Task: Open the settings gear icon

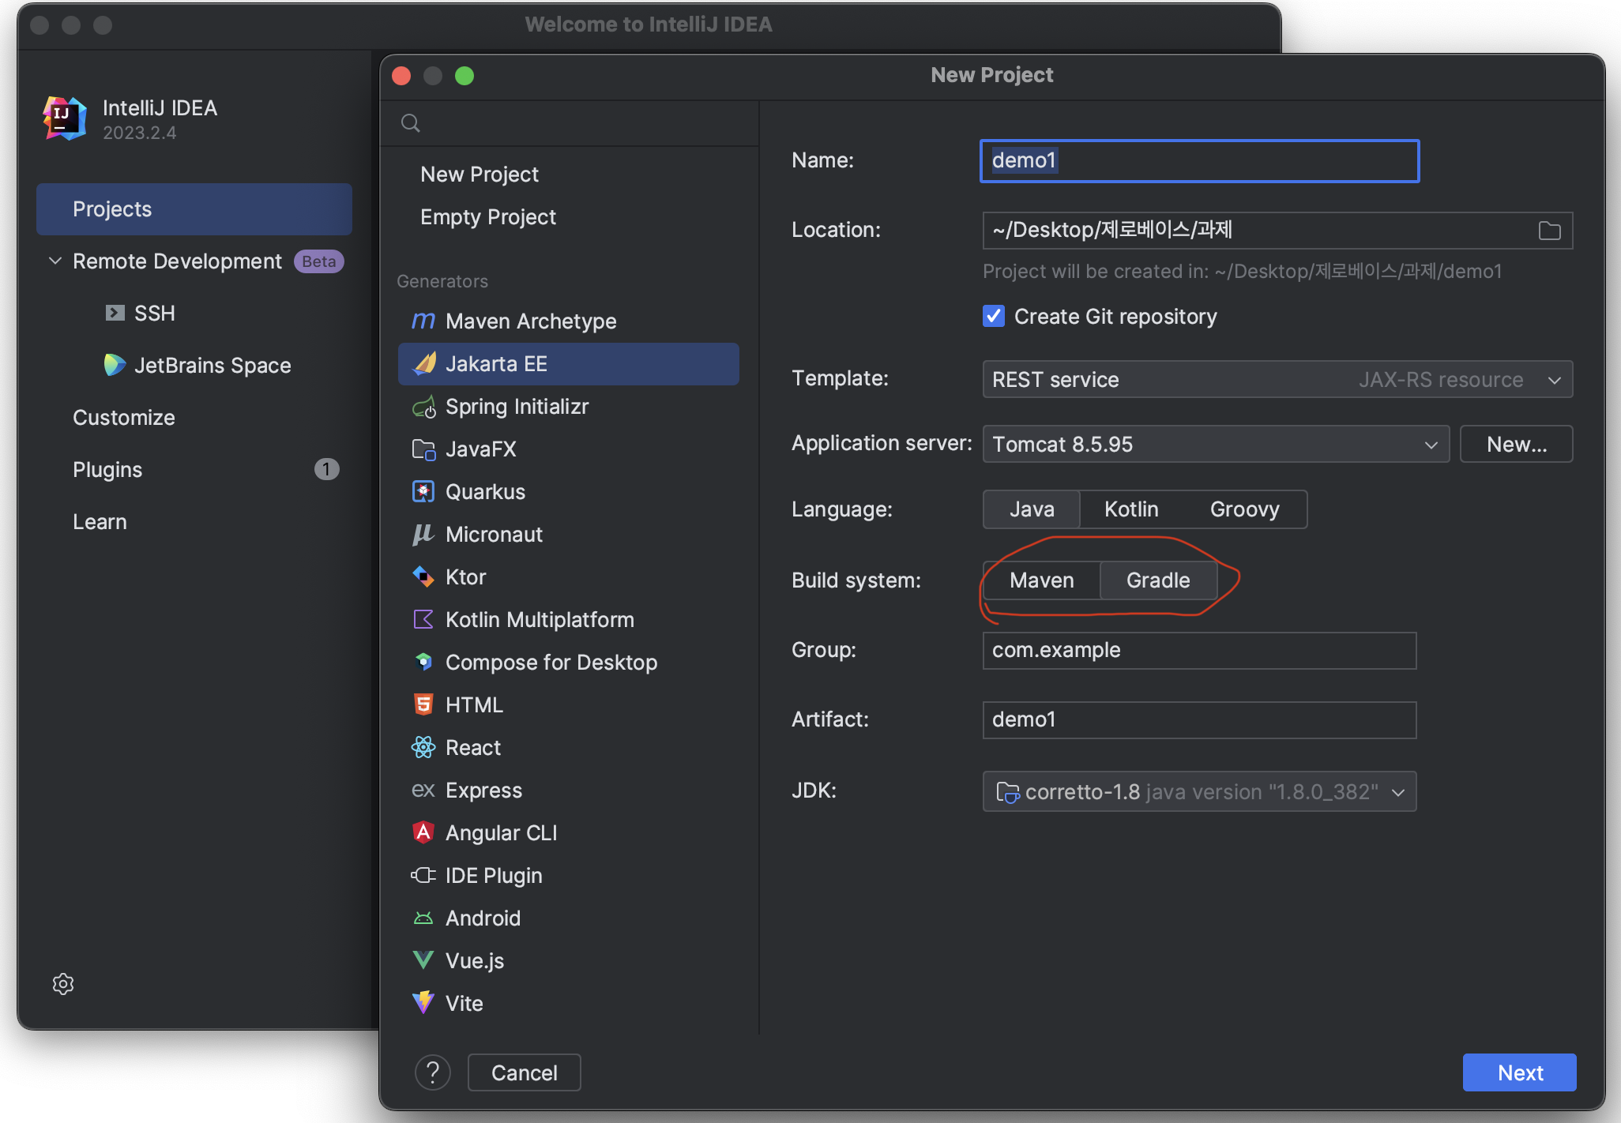Action: pos(63,984)
